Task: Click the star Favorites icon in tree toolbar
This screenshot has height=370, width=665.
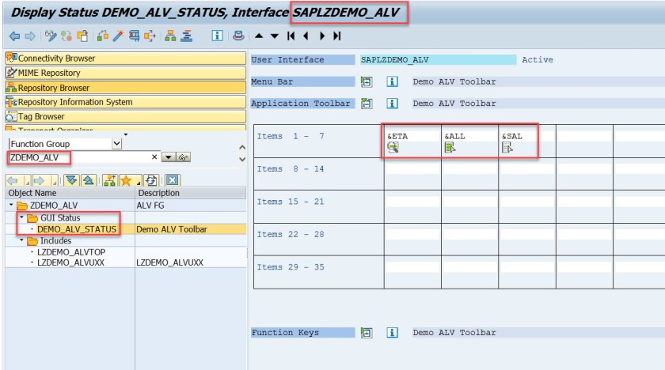Action: pos(126,181)
